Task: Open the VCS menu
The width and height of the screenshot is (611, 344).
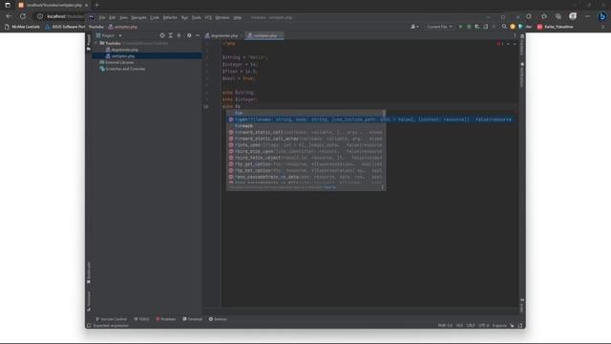Action: 208,17
